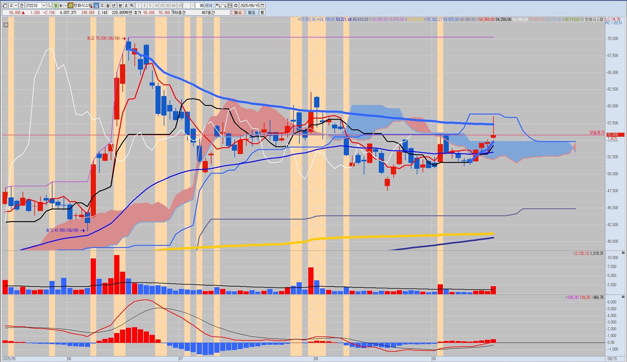Viewport: 627px width, 362px height.
Task: Select the daily (일) period toggle
Action: click(x=96, y=6)
